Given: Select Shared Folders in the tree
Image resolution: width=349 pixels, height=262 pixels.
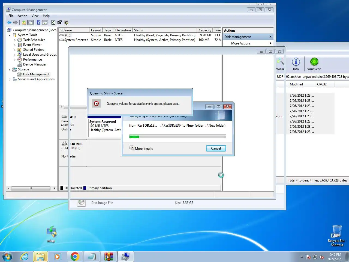Looking at the screenshot, I should 34,50.
